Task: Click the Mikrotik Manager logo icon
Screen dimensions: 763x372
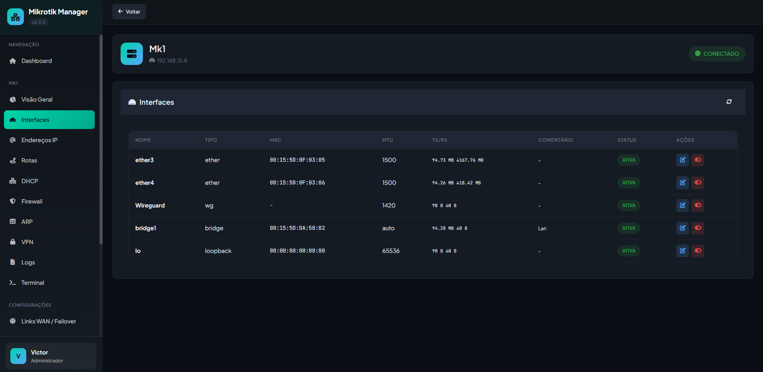Action: (x=16, y=17)
